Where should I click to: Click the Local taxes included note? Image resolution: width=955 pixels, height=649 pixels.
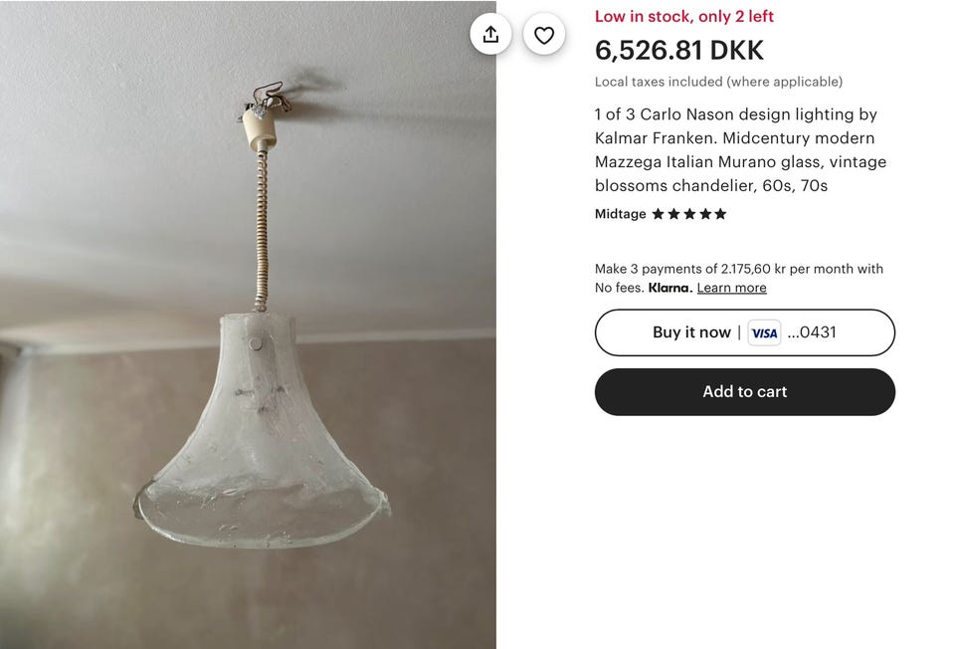[718, 82]
